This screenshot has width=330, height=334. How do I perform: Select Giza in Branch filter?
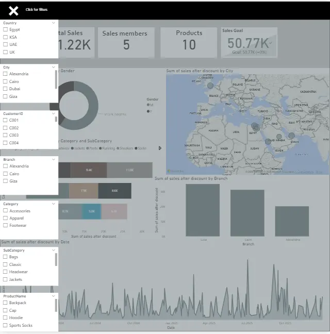pyautogui.click(x=6, y=181)
